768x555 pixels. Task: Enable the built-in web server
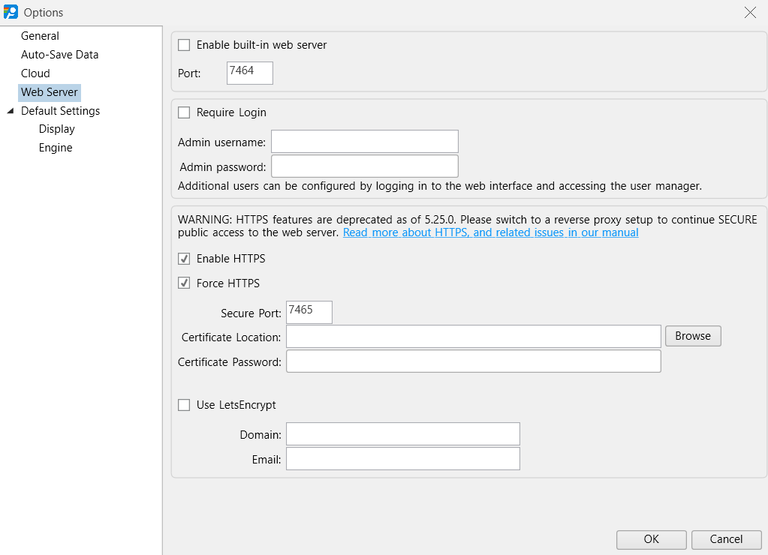pos(184,45)
